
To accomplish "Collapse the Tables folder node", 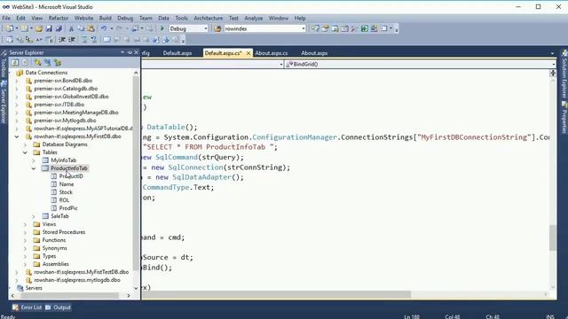I will point(26,152).
